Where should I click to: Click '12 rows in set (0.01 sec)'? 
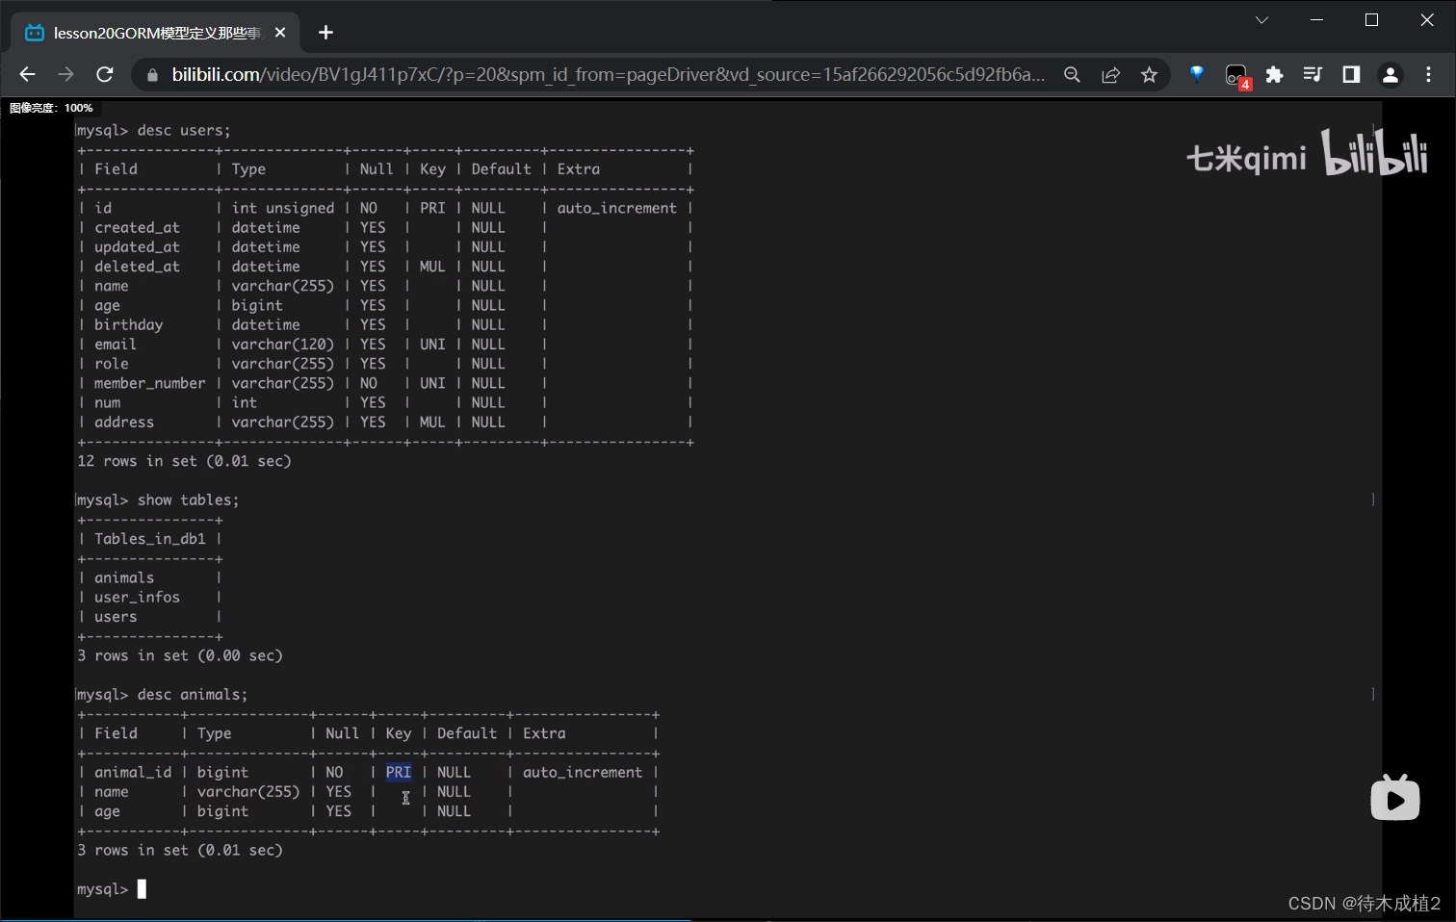(x=184, y=461)
